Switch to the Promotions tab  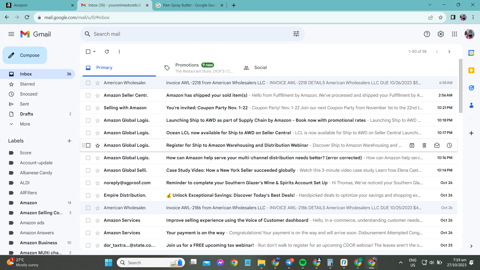coord(199,68)
